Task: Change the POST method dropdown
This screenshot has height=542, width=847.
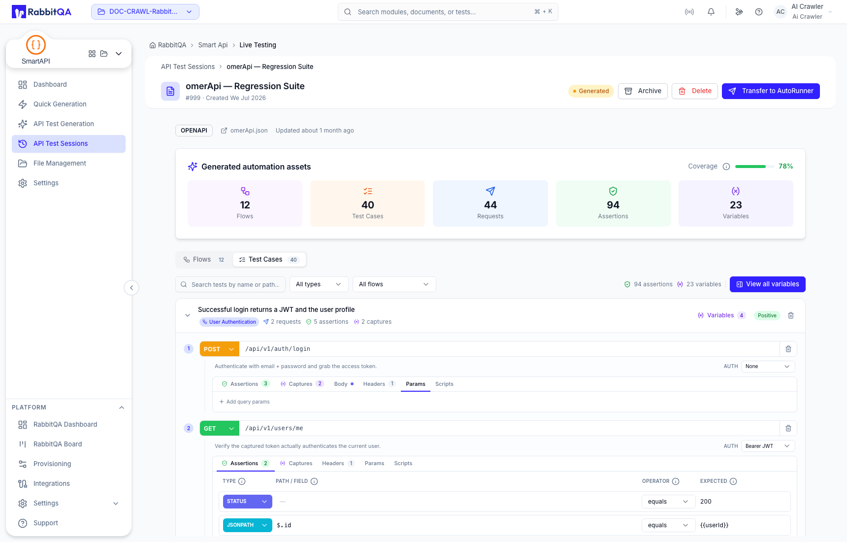Action: [219, 349]
